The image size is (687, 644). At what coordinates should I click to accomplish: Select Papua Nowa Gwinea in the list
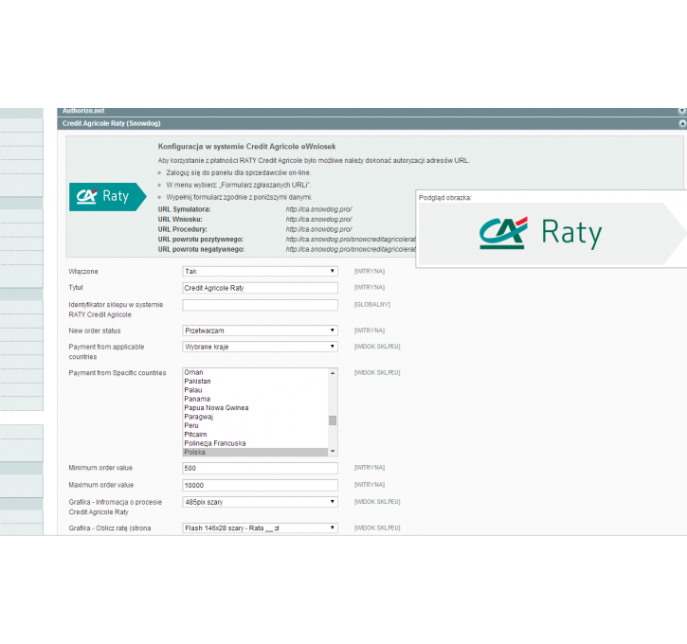[255, 408]
